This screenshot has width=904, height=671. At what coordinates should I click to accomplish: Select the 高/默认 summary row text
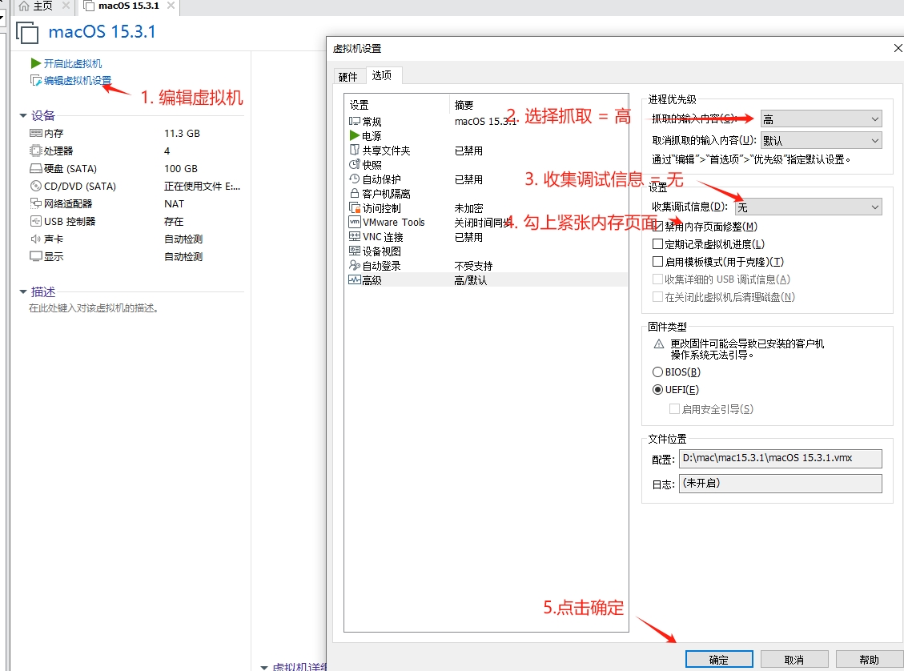pos(471,280)
